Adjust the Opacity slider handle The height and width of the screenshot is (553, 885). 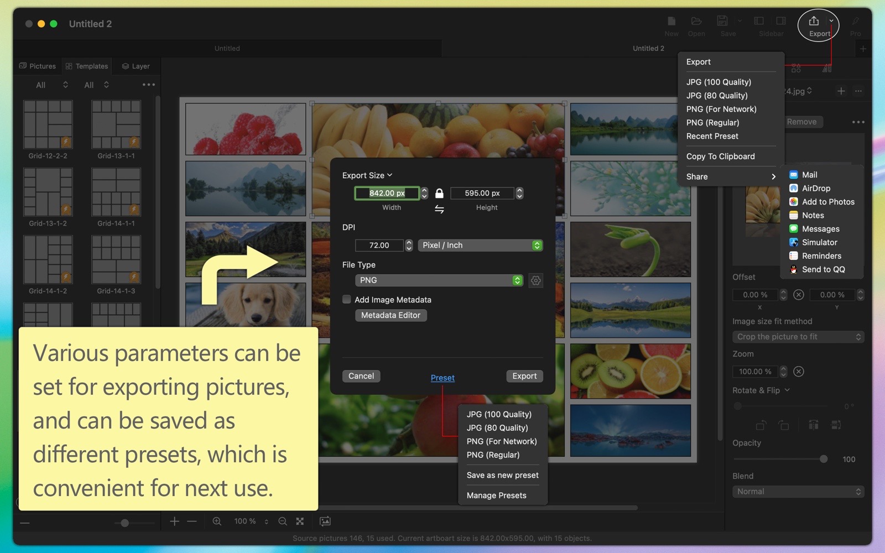(x=823, y=459)
